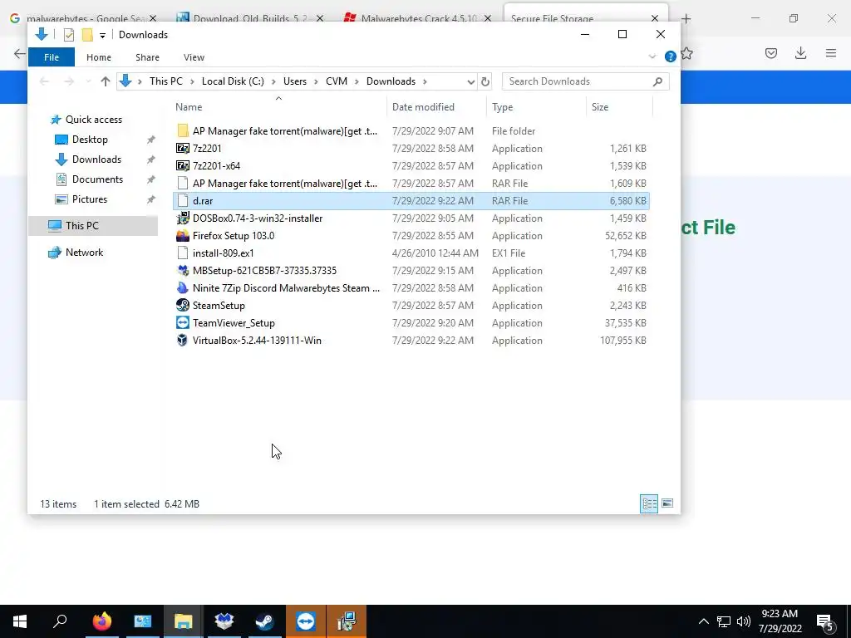The image size is (851, 638).
Task: Refresh the Downloads folder
Action: 485,82
